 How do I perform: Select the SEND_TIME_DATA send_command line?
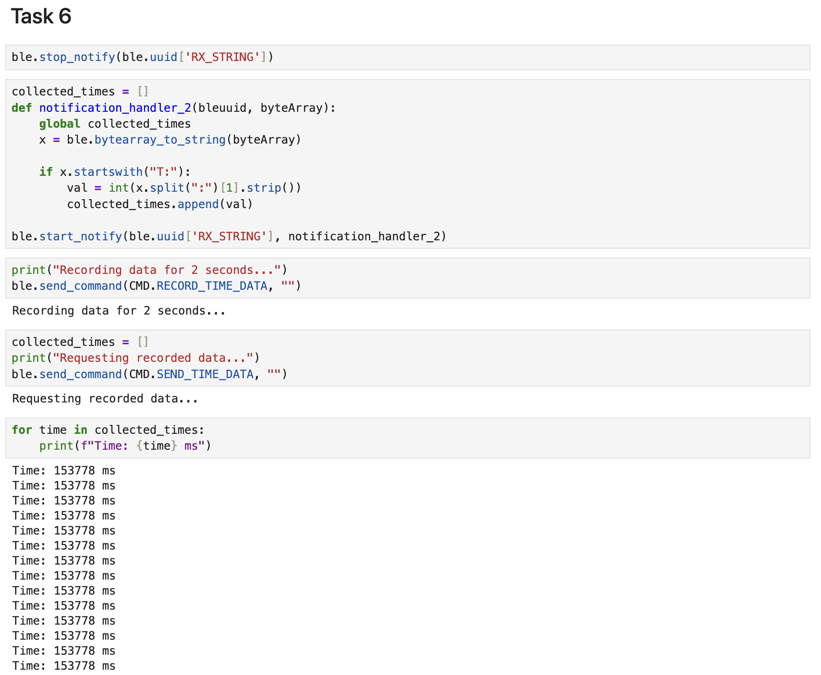click(149, 374)
